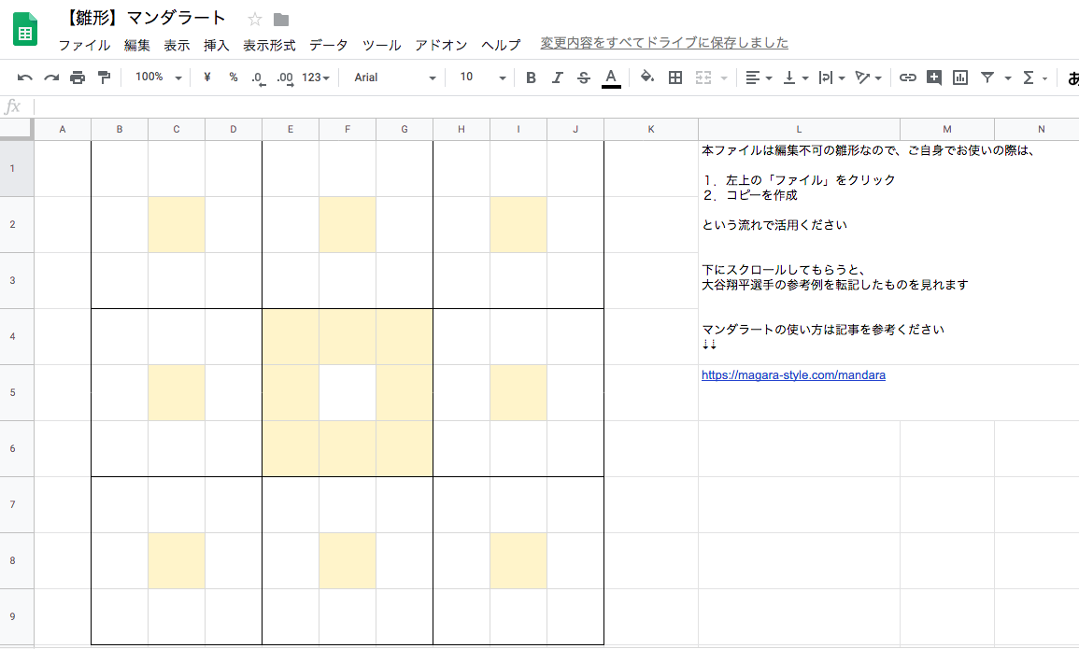Open the 123 number format dropdown
This screenshot has height=649, width=1079.
[x=312, y=78]
